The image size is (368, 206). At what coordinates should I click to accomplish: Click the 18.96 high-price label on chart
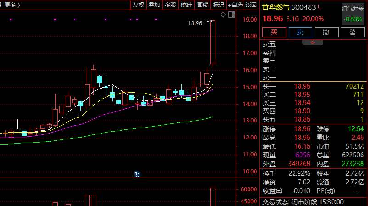point(195,23)
